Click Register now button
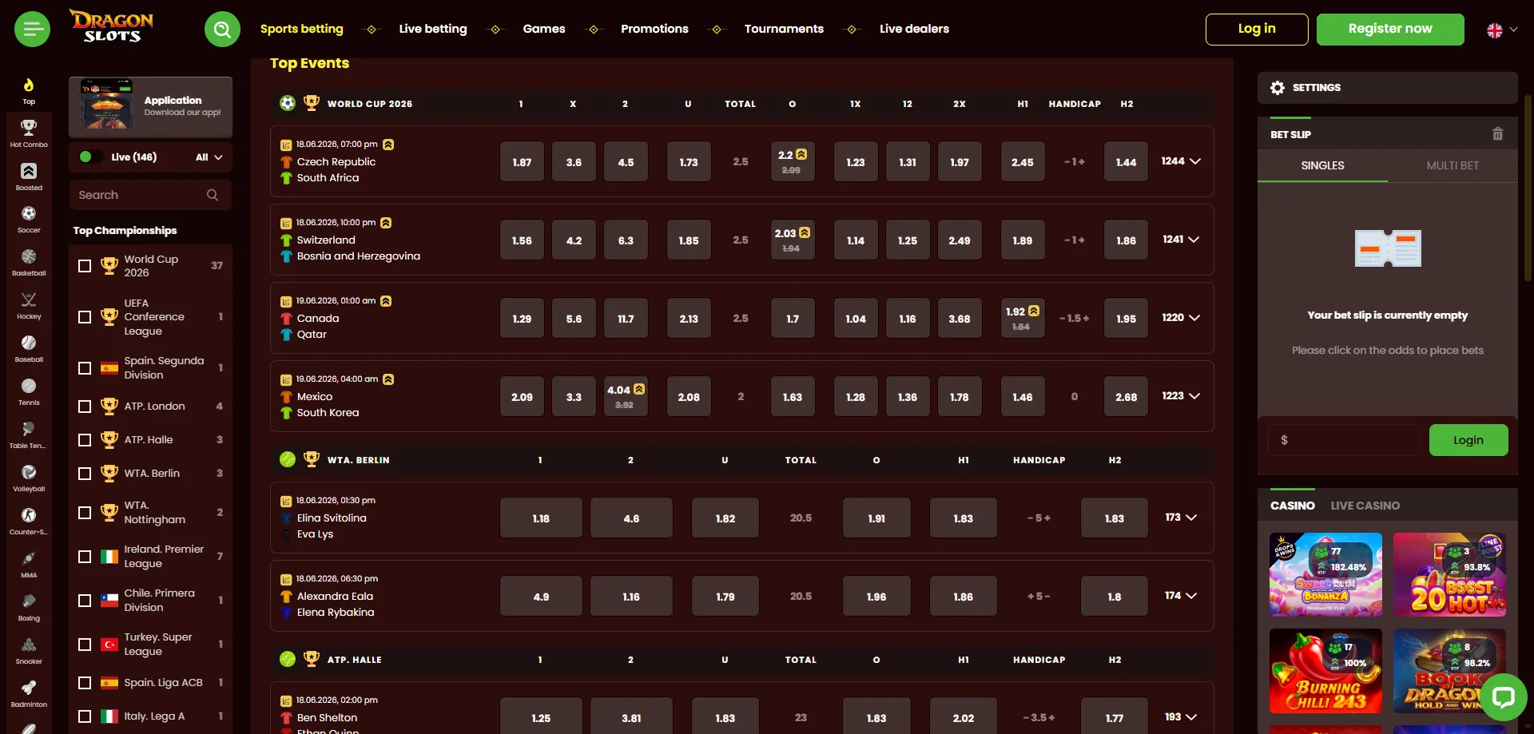1534x734 pixels. (1390, 30)
